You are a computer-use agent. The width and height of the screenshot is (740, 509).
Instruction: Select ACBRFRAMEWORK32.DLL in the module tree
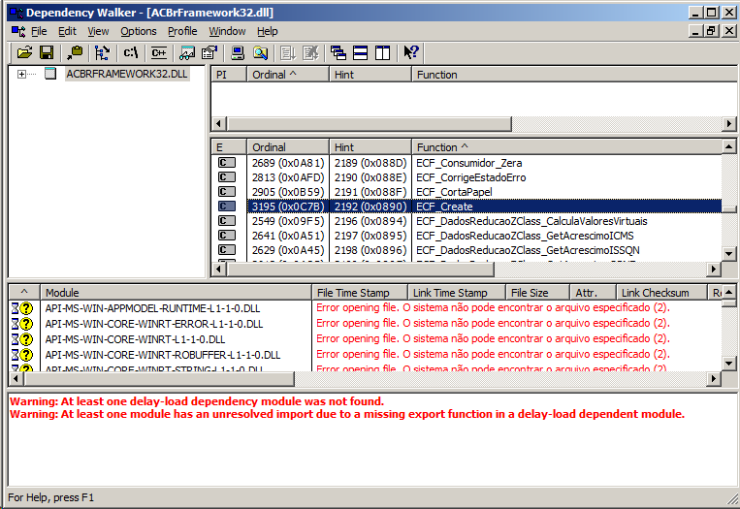[127, 74]
